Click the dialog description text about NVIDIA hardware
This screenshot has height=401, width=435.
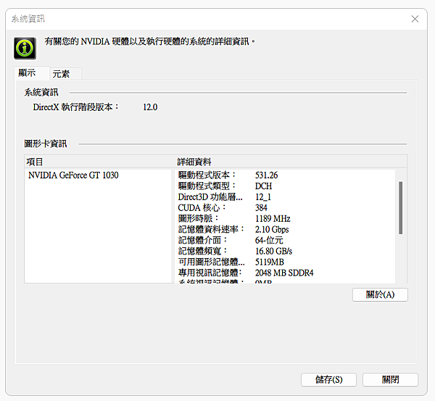[x=150, y=41]
